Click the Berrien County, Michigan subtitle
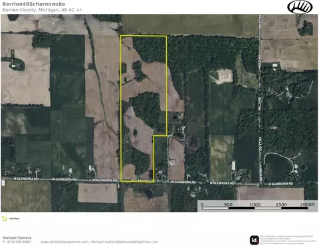 [x=43, y=10]
